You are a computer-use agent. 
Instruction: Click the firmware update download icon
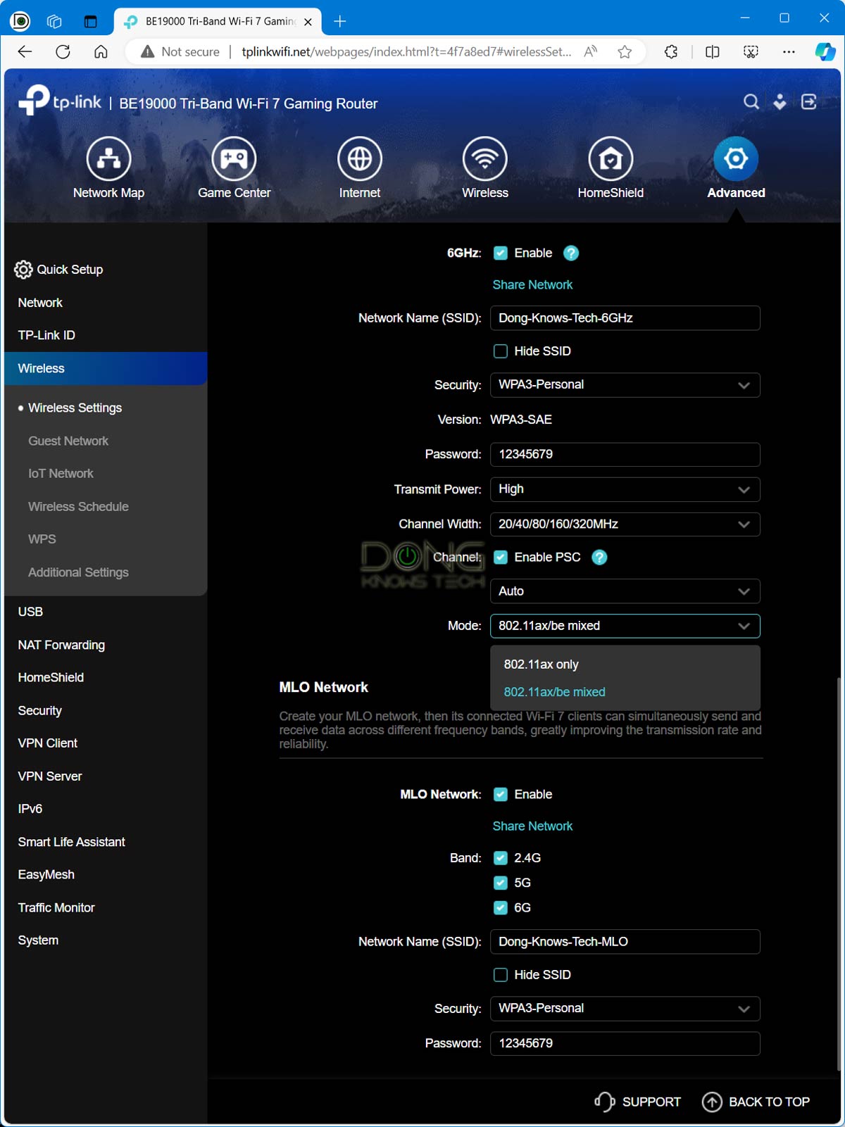click(780, 102)
